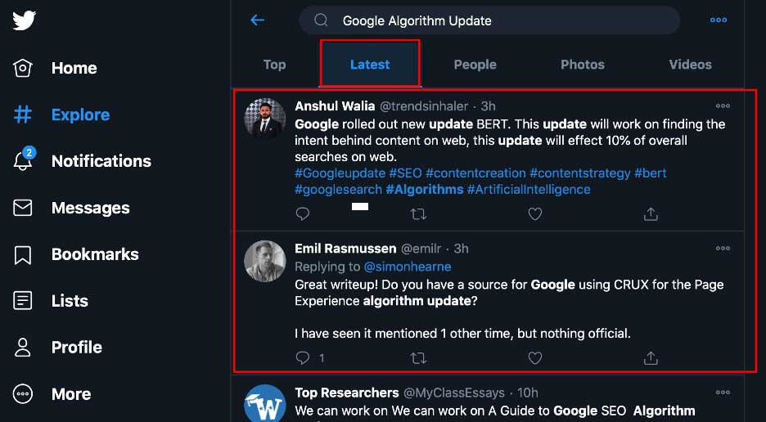The image size is (766, 422).
Task: Click the search magnifier icon
Action: 321,20
